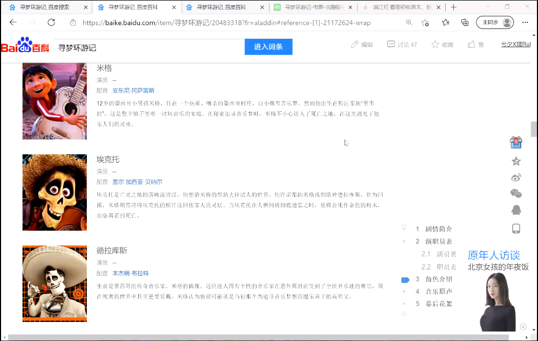Open voice actor link 本杰明·布拉特
This screenshot has width=538, height=341.
(131, 273)
